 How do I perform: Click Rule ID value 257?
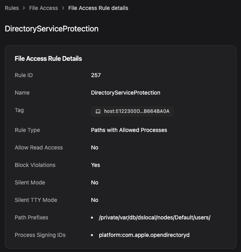96,75
